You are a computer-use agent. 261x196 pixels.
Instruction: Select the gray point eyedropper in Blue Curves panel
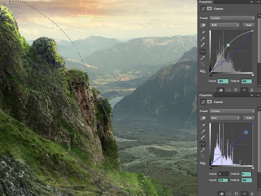203,131
